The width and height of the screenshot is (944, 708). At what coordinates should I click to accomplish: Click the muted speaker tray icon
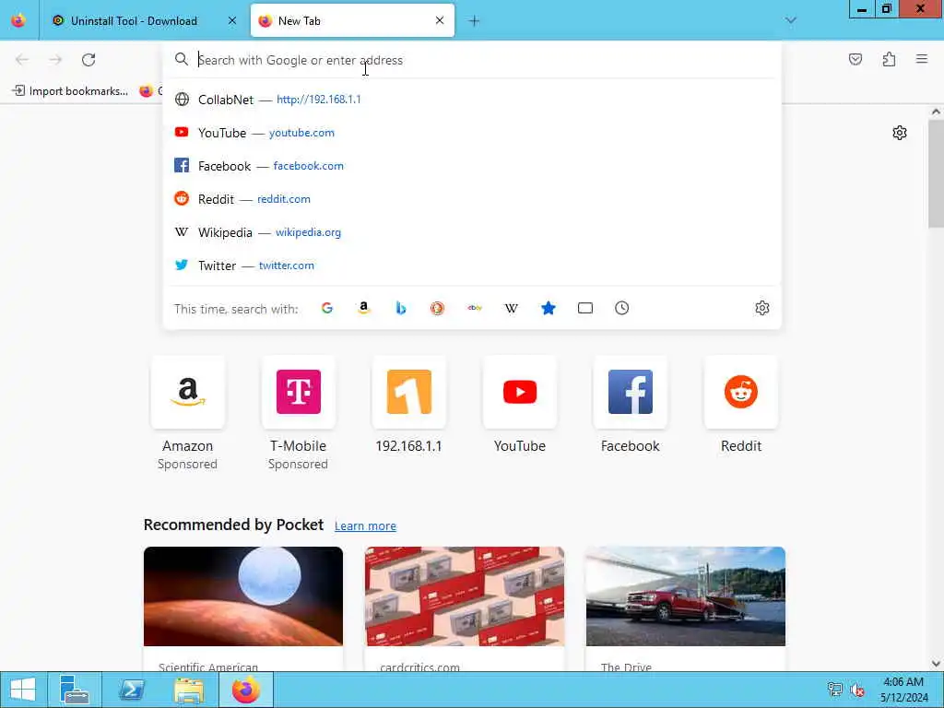click(857, 690)
